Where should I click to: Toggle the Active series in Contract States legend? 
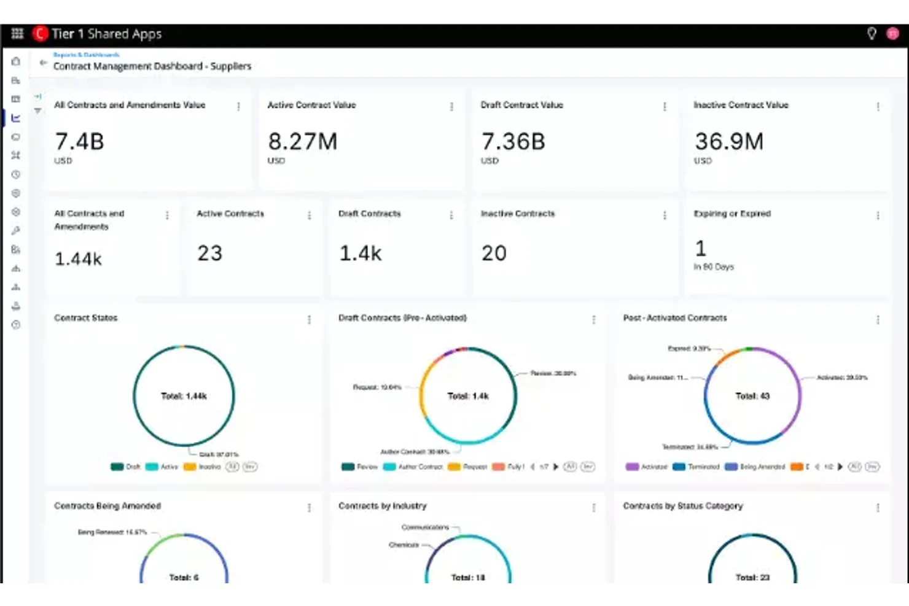162,467
